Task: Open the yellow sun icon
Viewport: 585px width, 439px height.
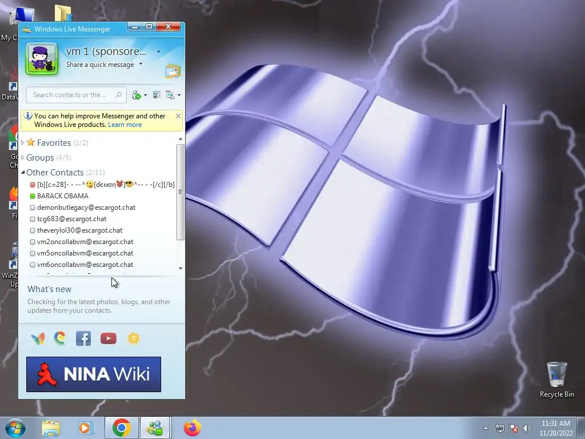Action: click(134, 338)
